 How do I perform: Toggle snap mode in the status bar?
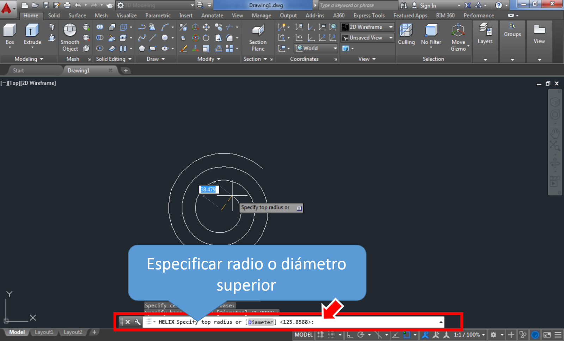320,334
